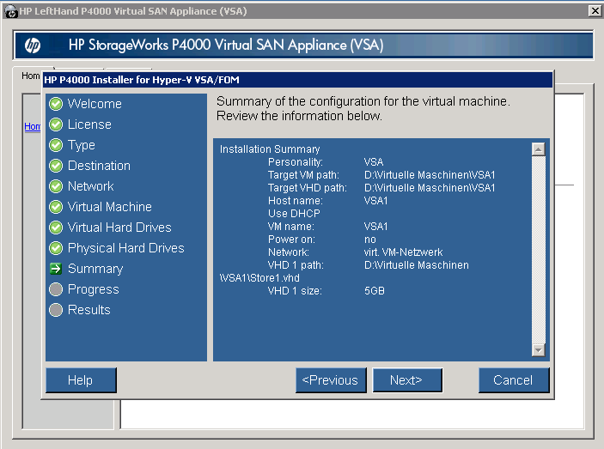Image resolution: width=604 pixels, height=449 pixels.
Task: Click the gray circle icon beside Progress
Action: [56, 289]
